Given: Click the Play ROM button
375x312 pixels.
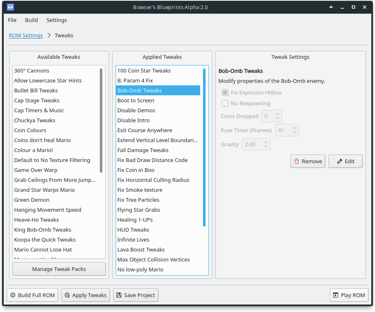Looking at the screenshot, I should pos(349,295).
